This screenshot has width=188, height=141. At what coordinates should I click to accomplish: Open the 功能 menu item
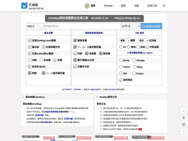[x=137, y=6]
